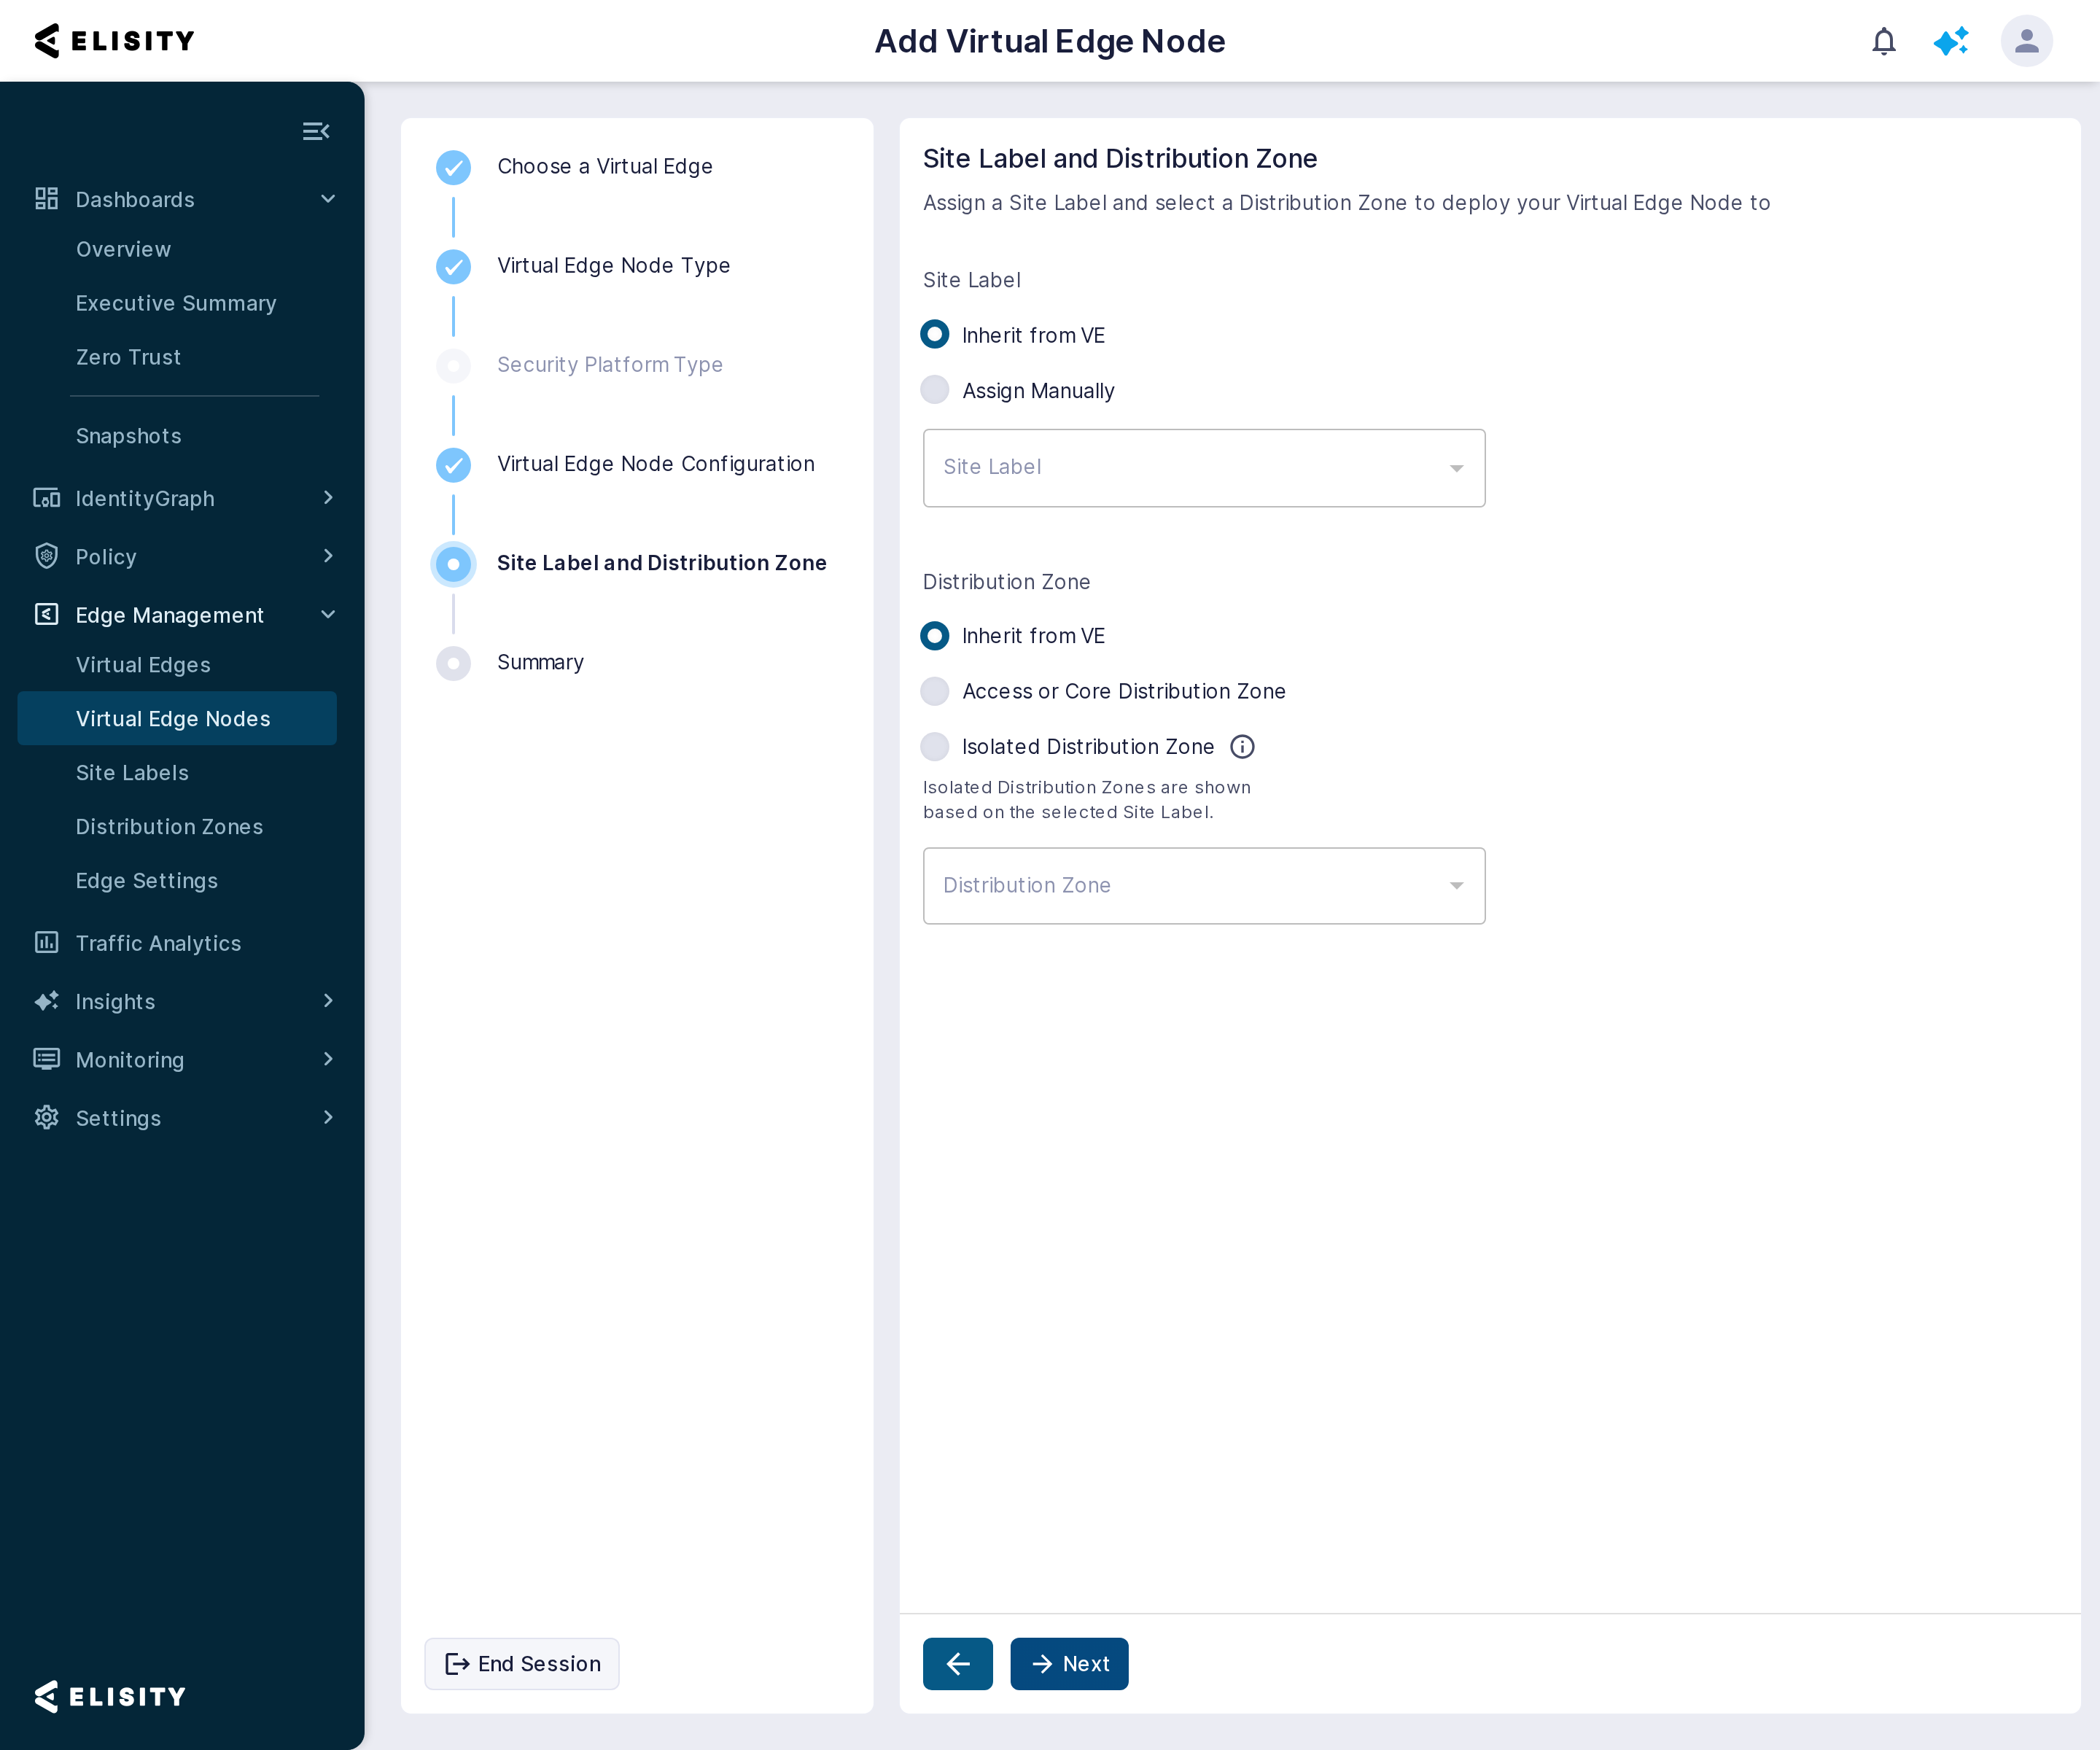Screen dimensions: 2100x1750
Task: Expand the Policy chevron
Action: click(x=328, y=556)
